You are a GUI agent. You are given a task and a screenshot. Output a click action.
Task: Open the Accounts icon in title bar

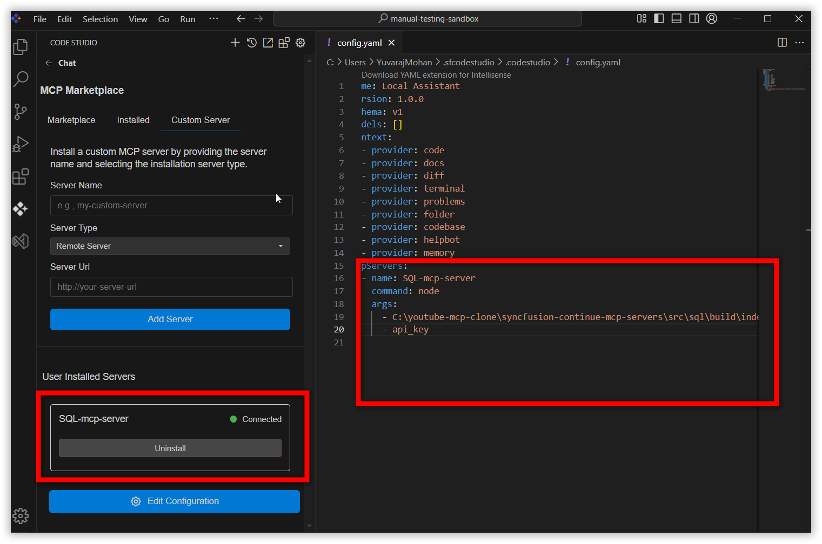(712, 18)
